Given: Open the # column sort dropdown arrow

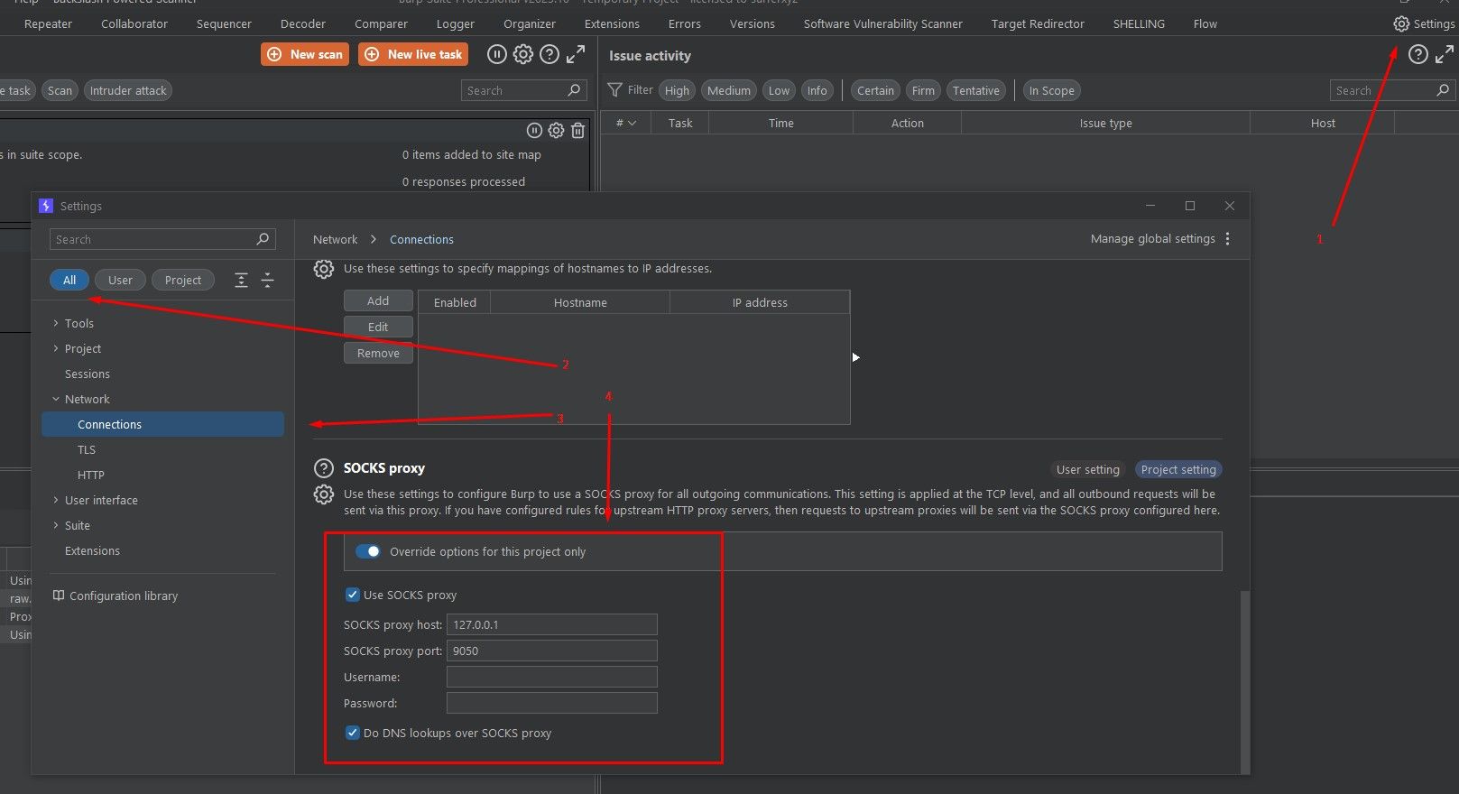Looking at the screenshot, I should pos(632,123).
